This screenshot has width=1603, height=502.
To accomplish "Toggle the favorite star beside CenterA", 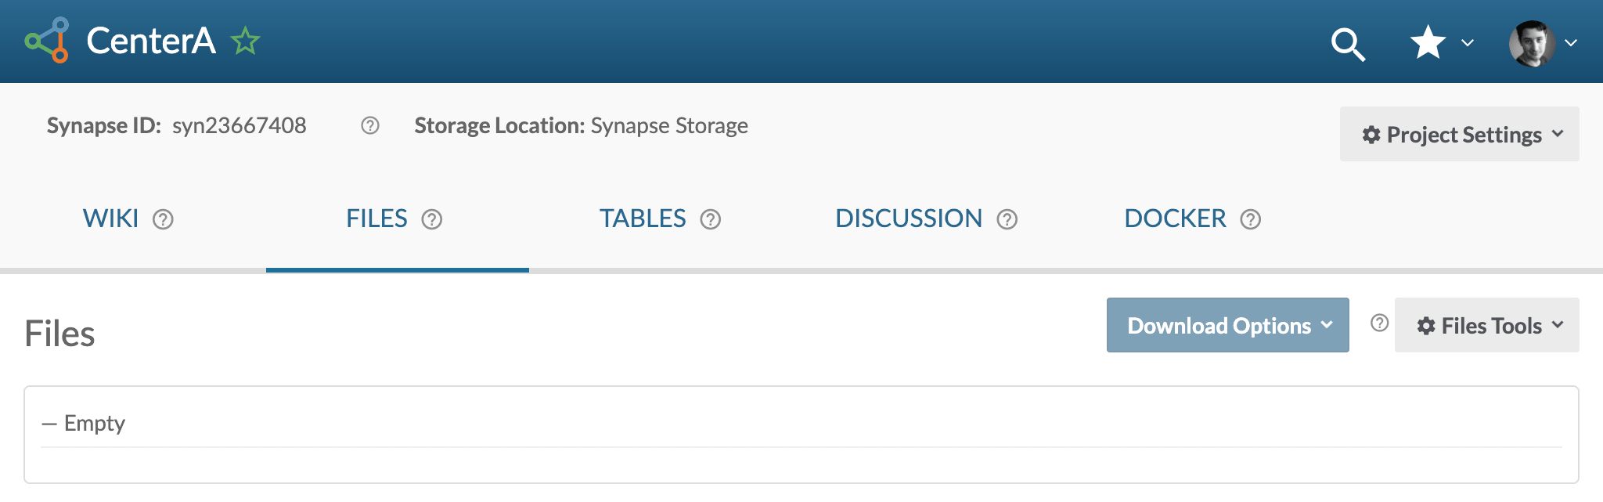I will 245,41.
